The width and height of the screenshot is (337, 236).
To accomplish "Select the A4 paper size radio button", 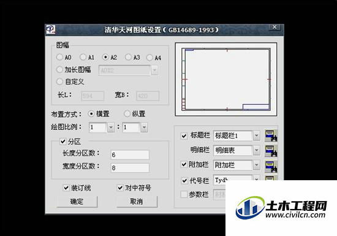I will click(150, 58).
